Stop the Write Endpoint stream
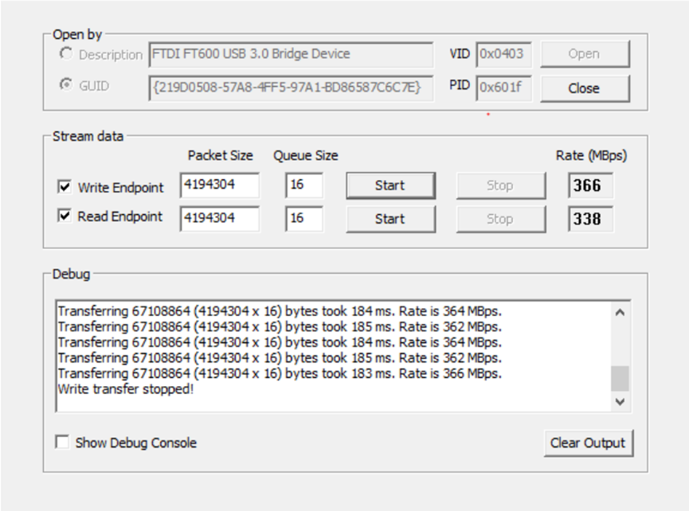This screenshot has height=511, width=689. click(501, 185)
